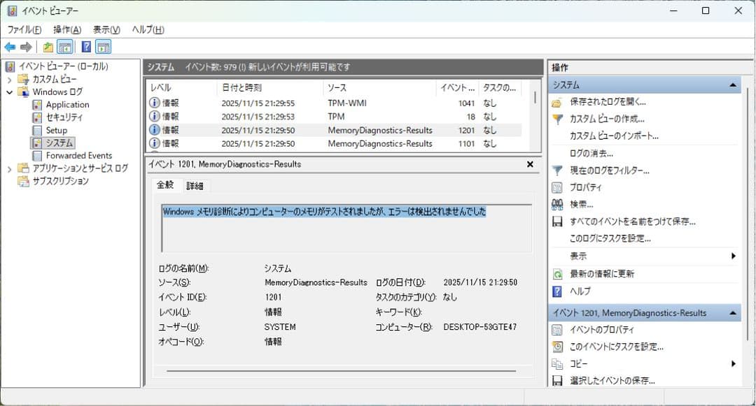Screen dimensions: 756x406
Task: Collapse the イベント 1201 section with its chevron
Action: [733, 313]
